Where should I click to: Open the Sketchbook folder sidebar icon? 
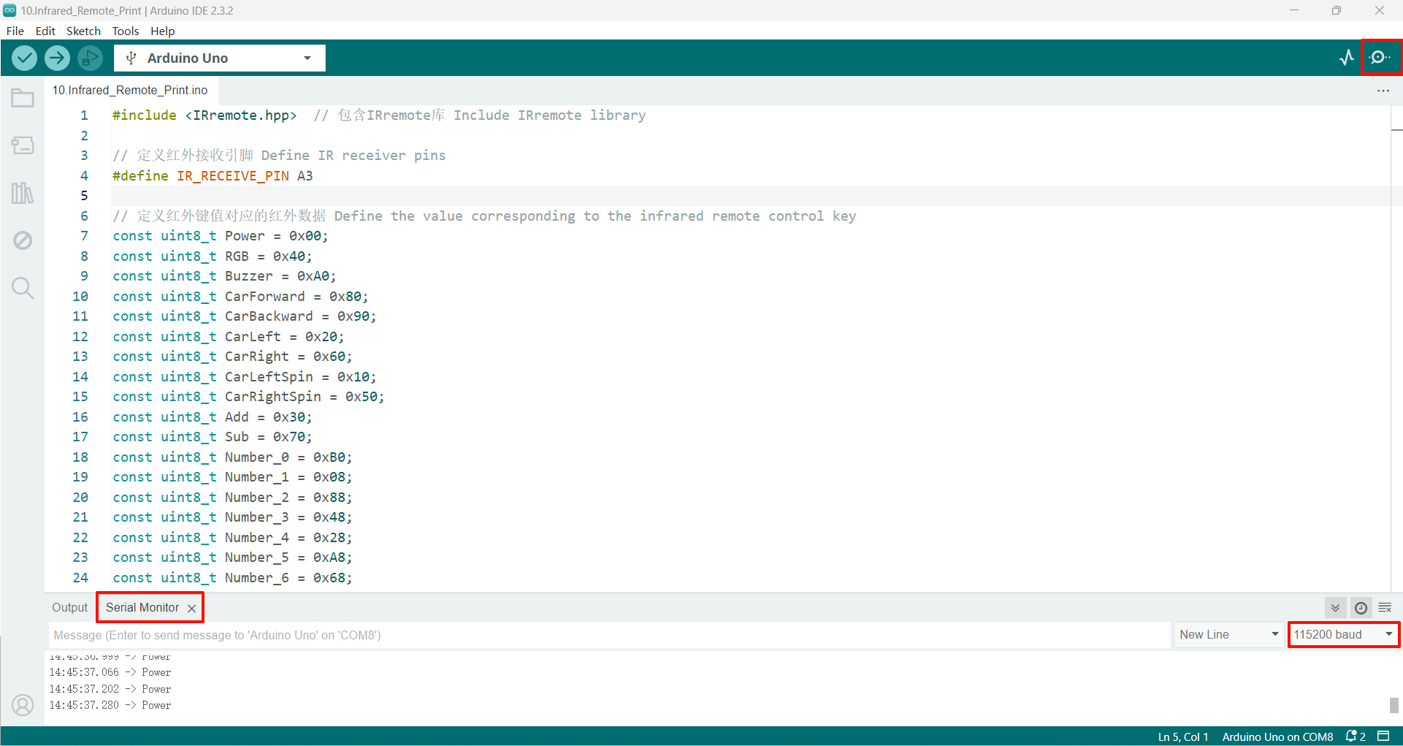23,98
